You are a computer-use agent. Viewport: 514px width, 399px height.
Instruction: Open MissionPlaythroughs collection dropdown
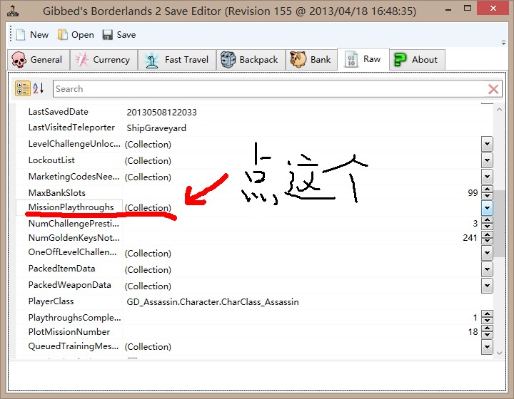[487, 207]
